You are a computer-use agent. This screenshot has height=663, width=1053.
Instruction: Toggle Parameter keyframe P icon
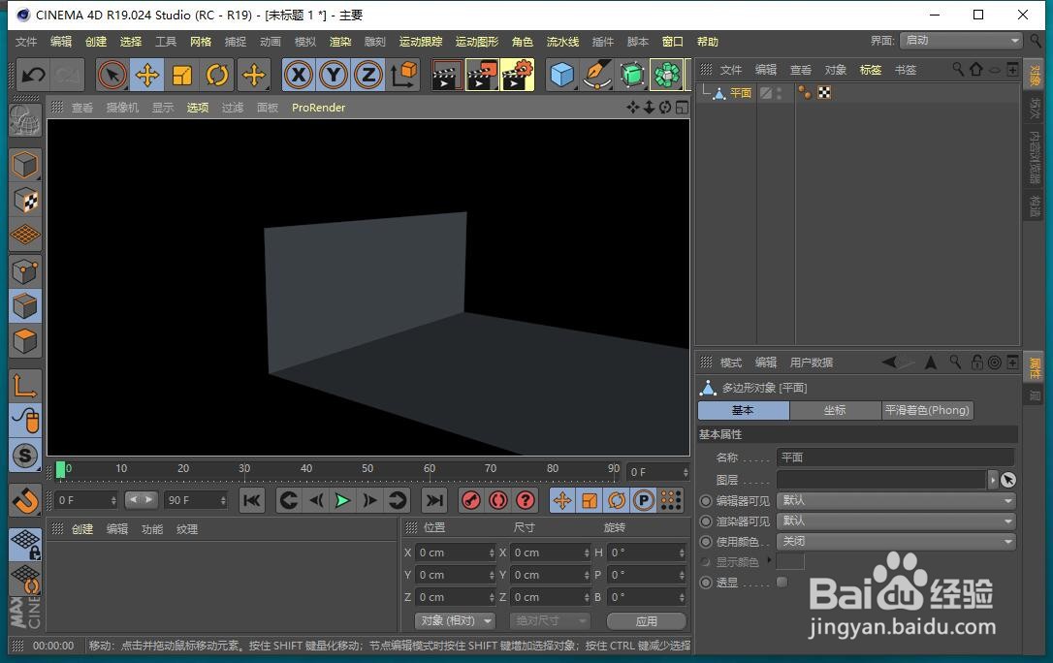[x=644, y=500]
